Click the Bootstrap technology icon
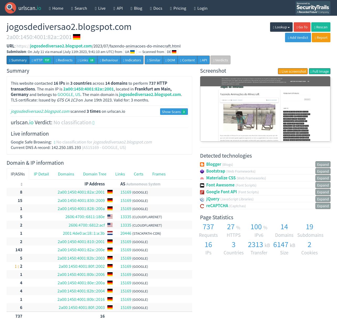This screenshot has width=337, height=326. pos(202,171)
